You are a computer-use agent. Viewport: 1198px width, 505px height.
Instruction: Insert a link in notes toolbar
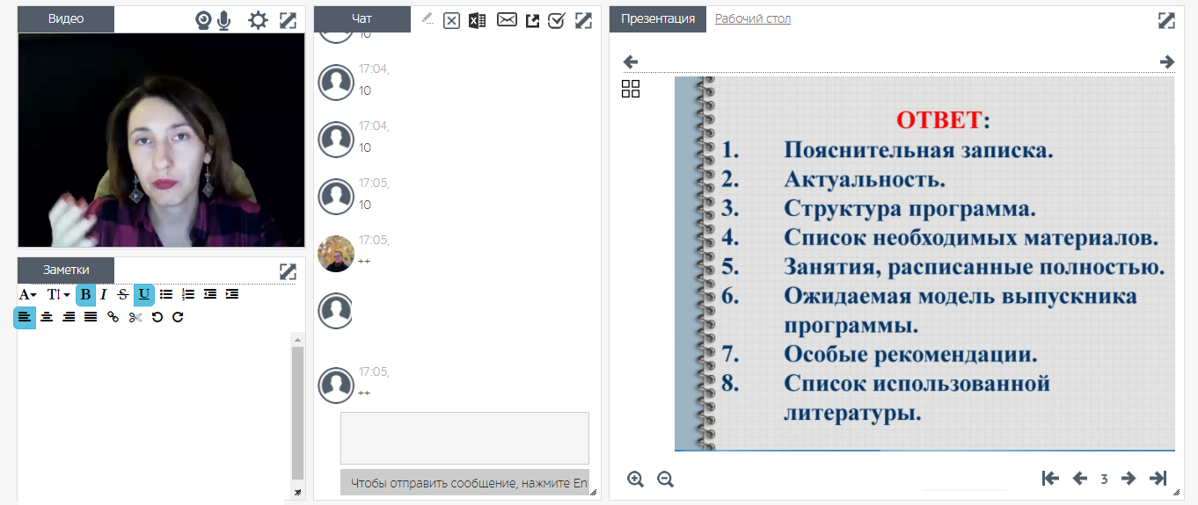click(113, 317)
